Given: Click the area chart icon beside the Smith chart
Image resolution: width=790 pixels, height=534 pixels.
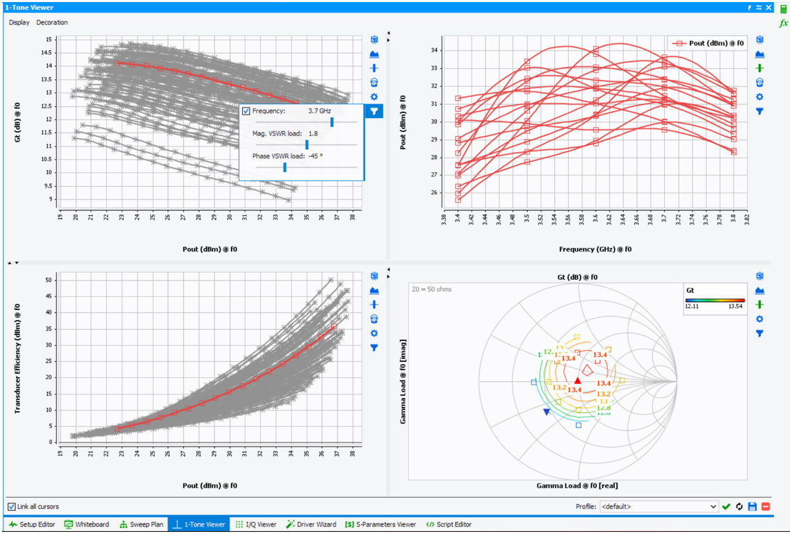Looking at the screenshot, I should click(x=760, y=290).
